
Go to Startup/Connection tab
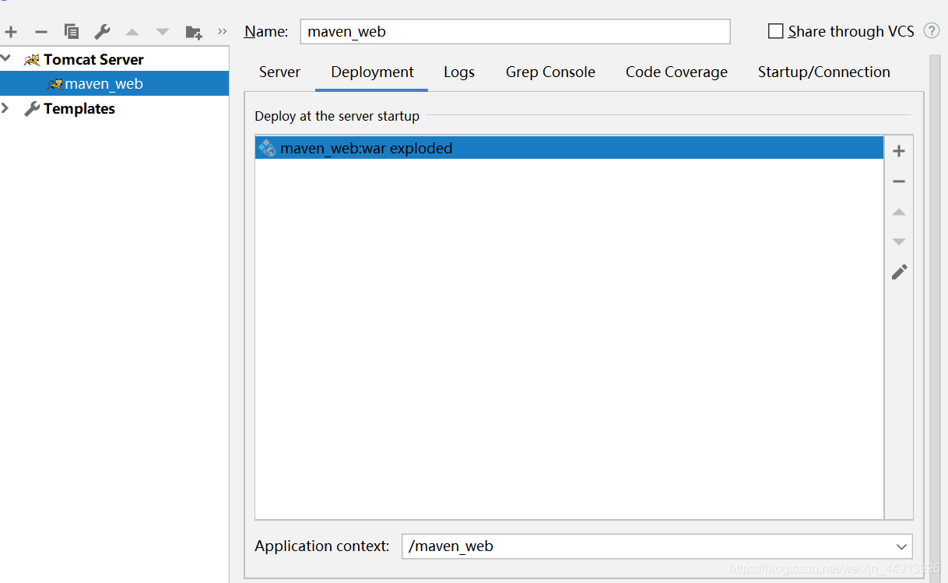(x=823, y=72)
